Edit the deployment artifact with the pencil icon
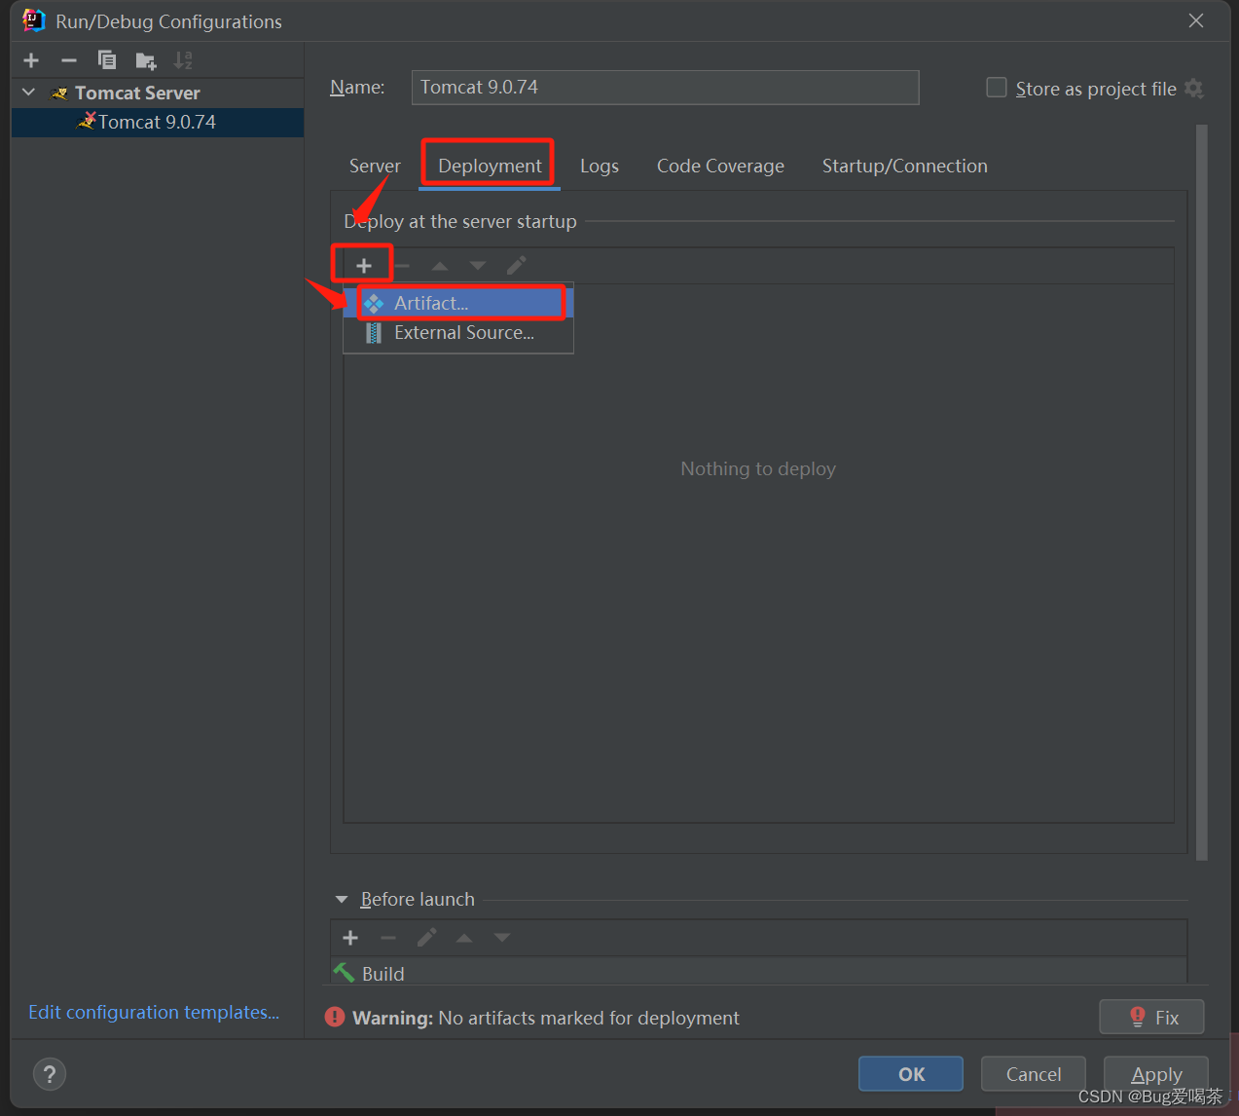This screenshot has width=1239, height=1116. click(517, 265)
